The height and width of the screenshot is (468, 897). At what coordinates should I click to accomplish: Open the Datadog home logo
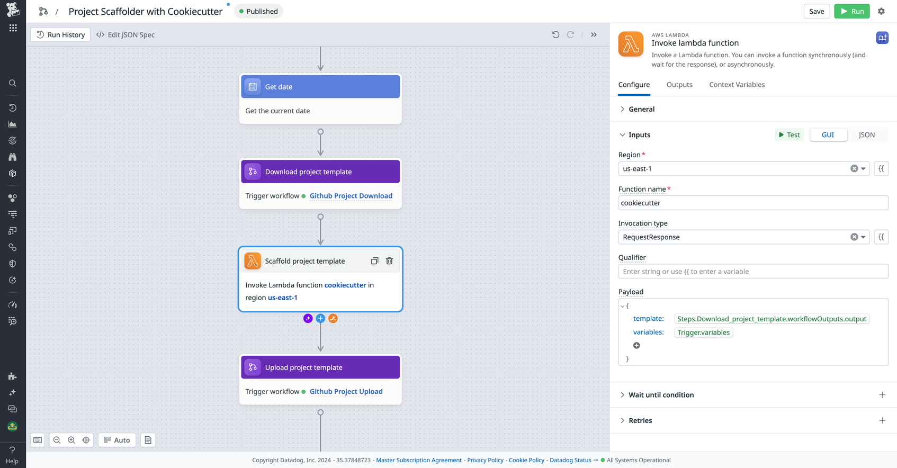pyautogui.click(x=13, y=9)
